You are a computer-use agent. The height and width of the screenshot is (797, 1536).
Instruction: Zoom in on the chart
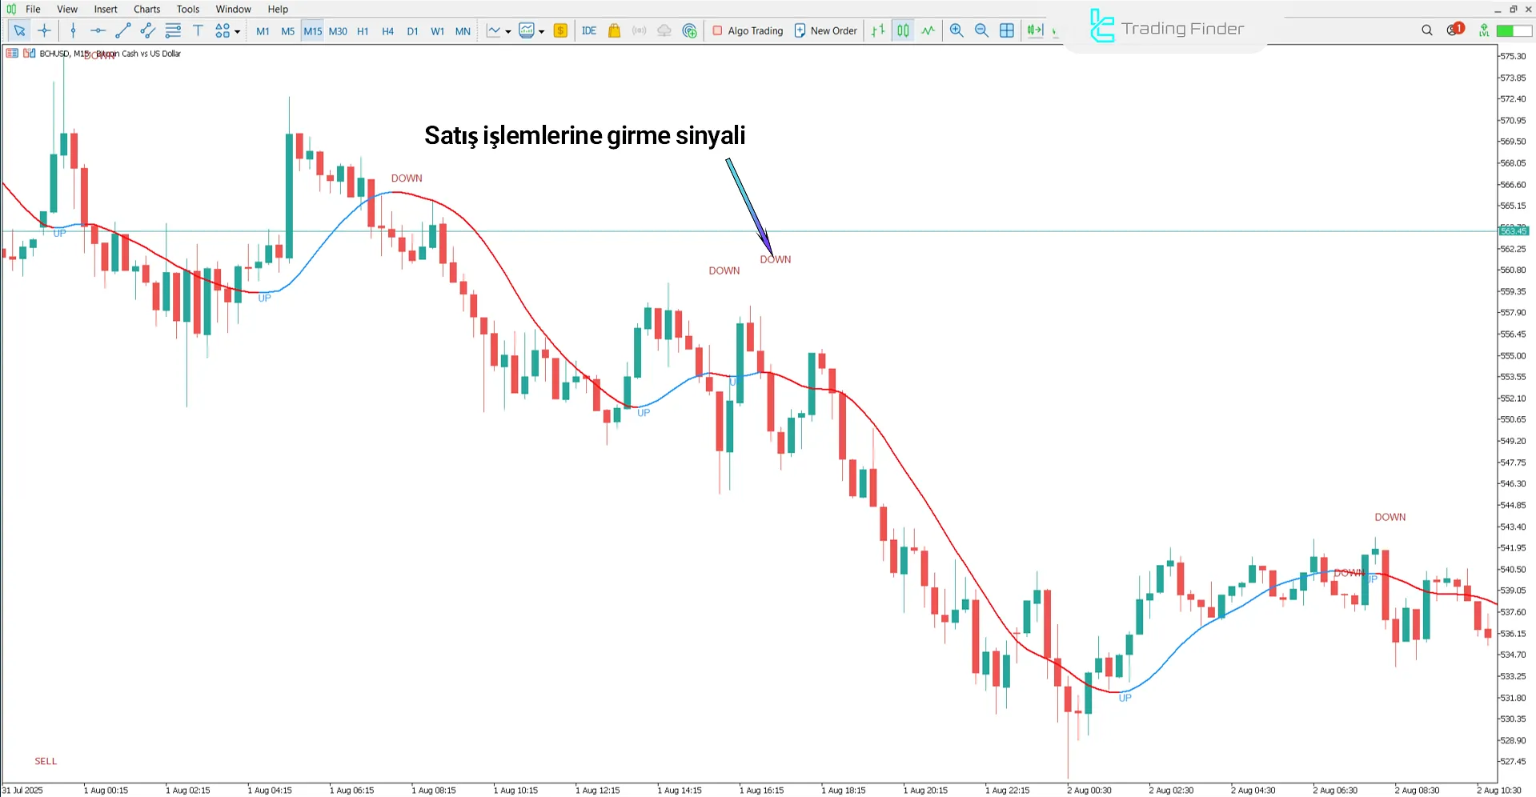956,30
